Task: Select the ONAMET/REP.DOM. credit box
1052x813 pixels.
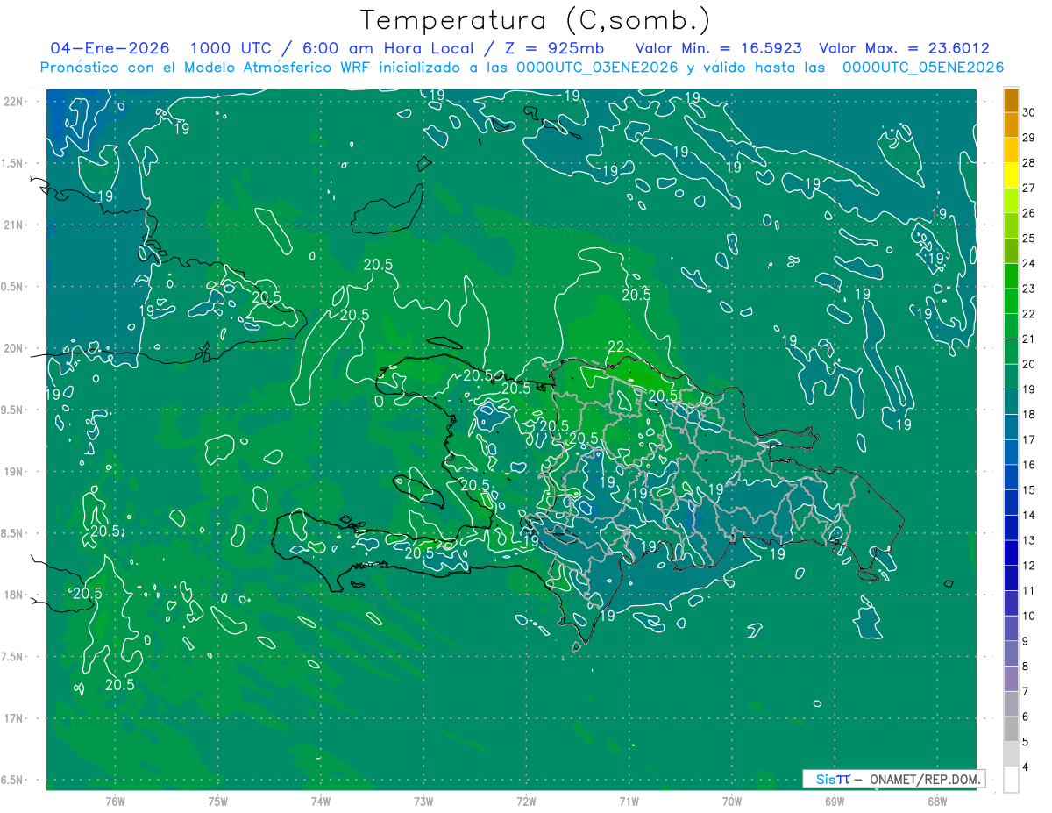Action: (x=894, y=779)
